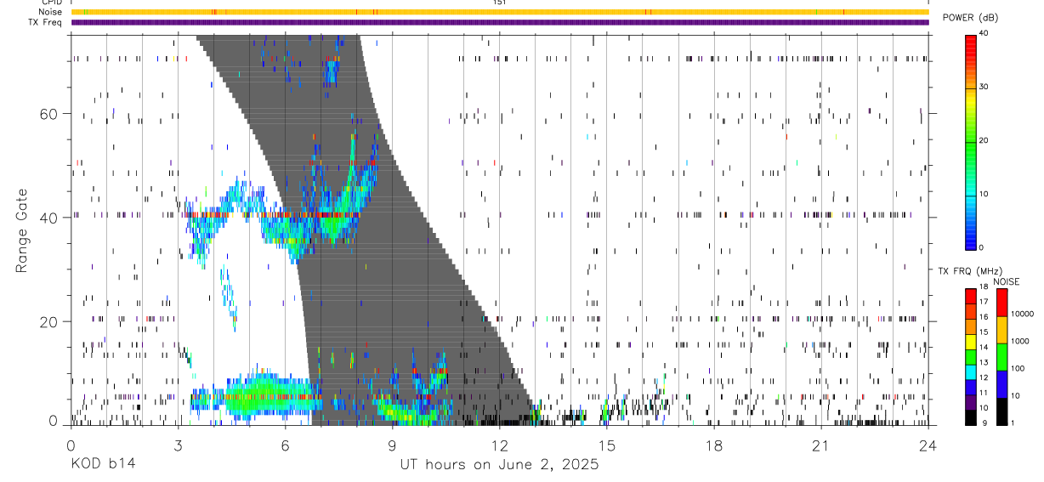This screenshot has height=482, width=1044.
Task: Click the CPID value "151" at top
Action: click(x=499, y=3)
